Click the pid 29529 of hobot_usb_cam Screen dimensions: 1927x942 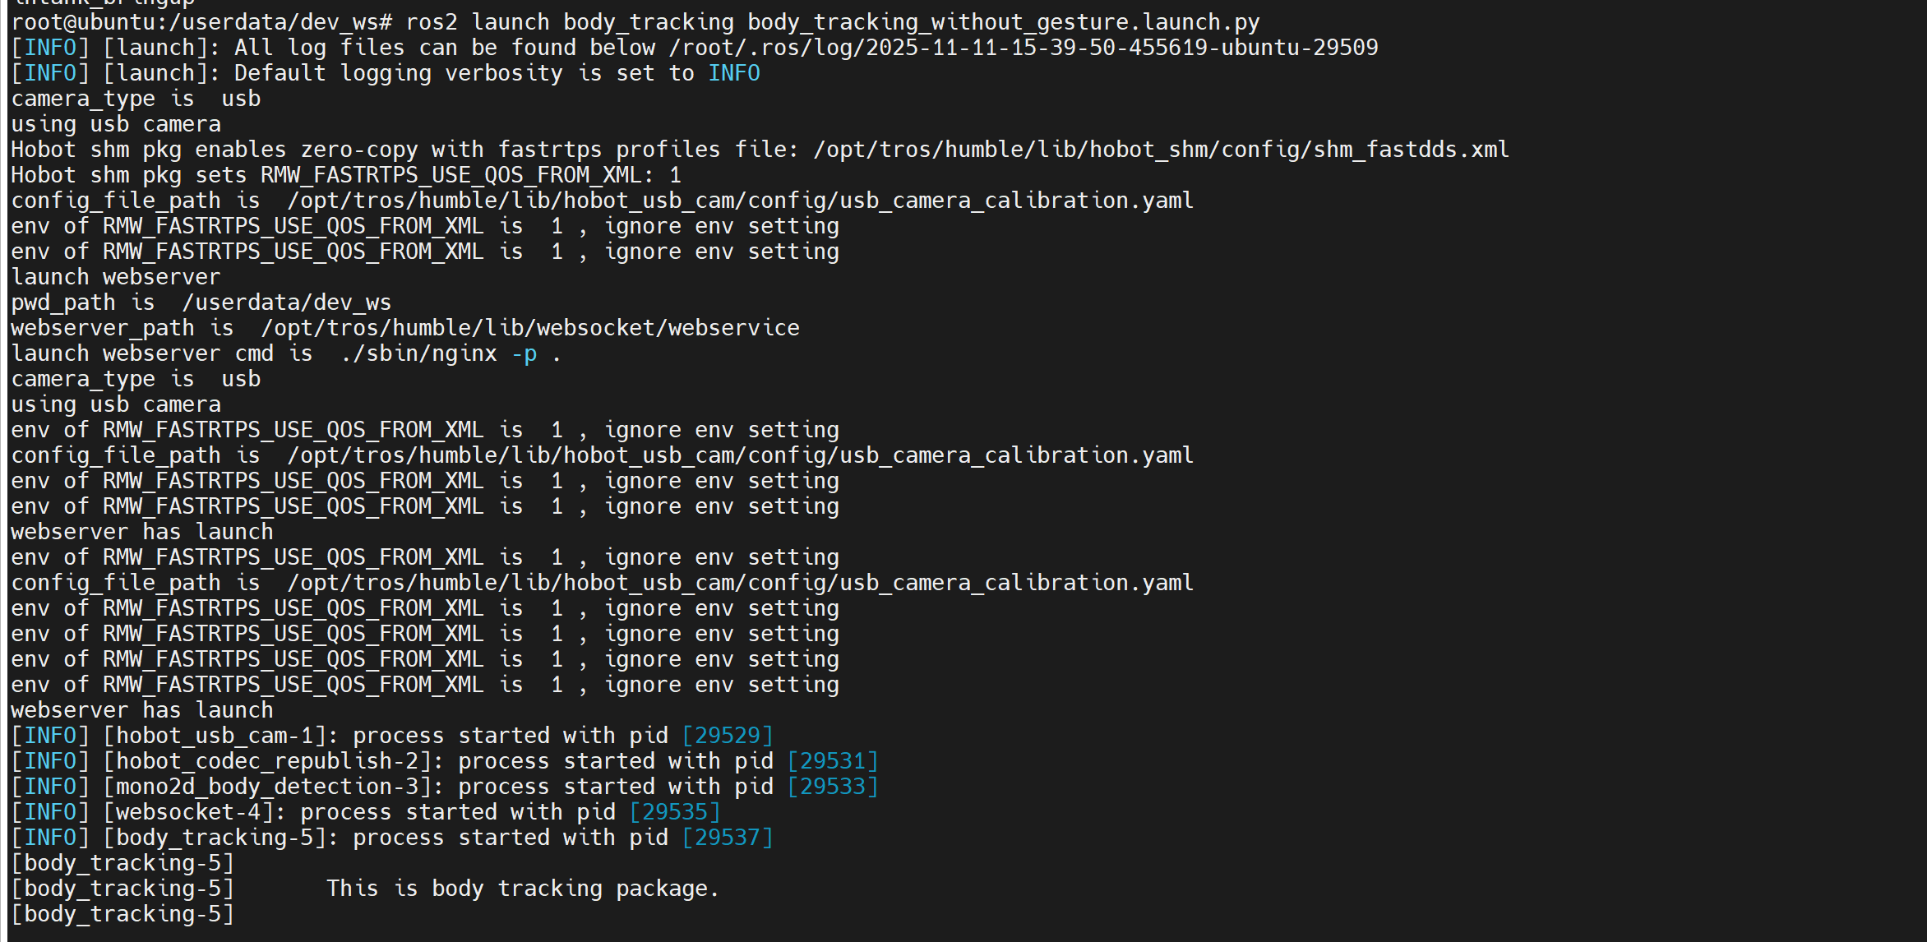pos(728,736)
